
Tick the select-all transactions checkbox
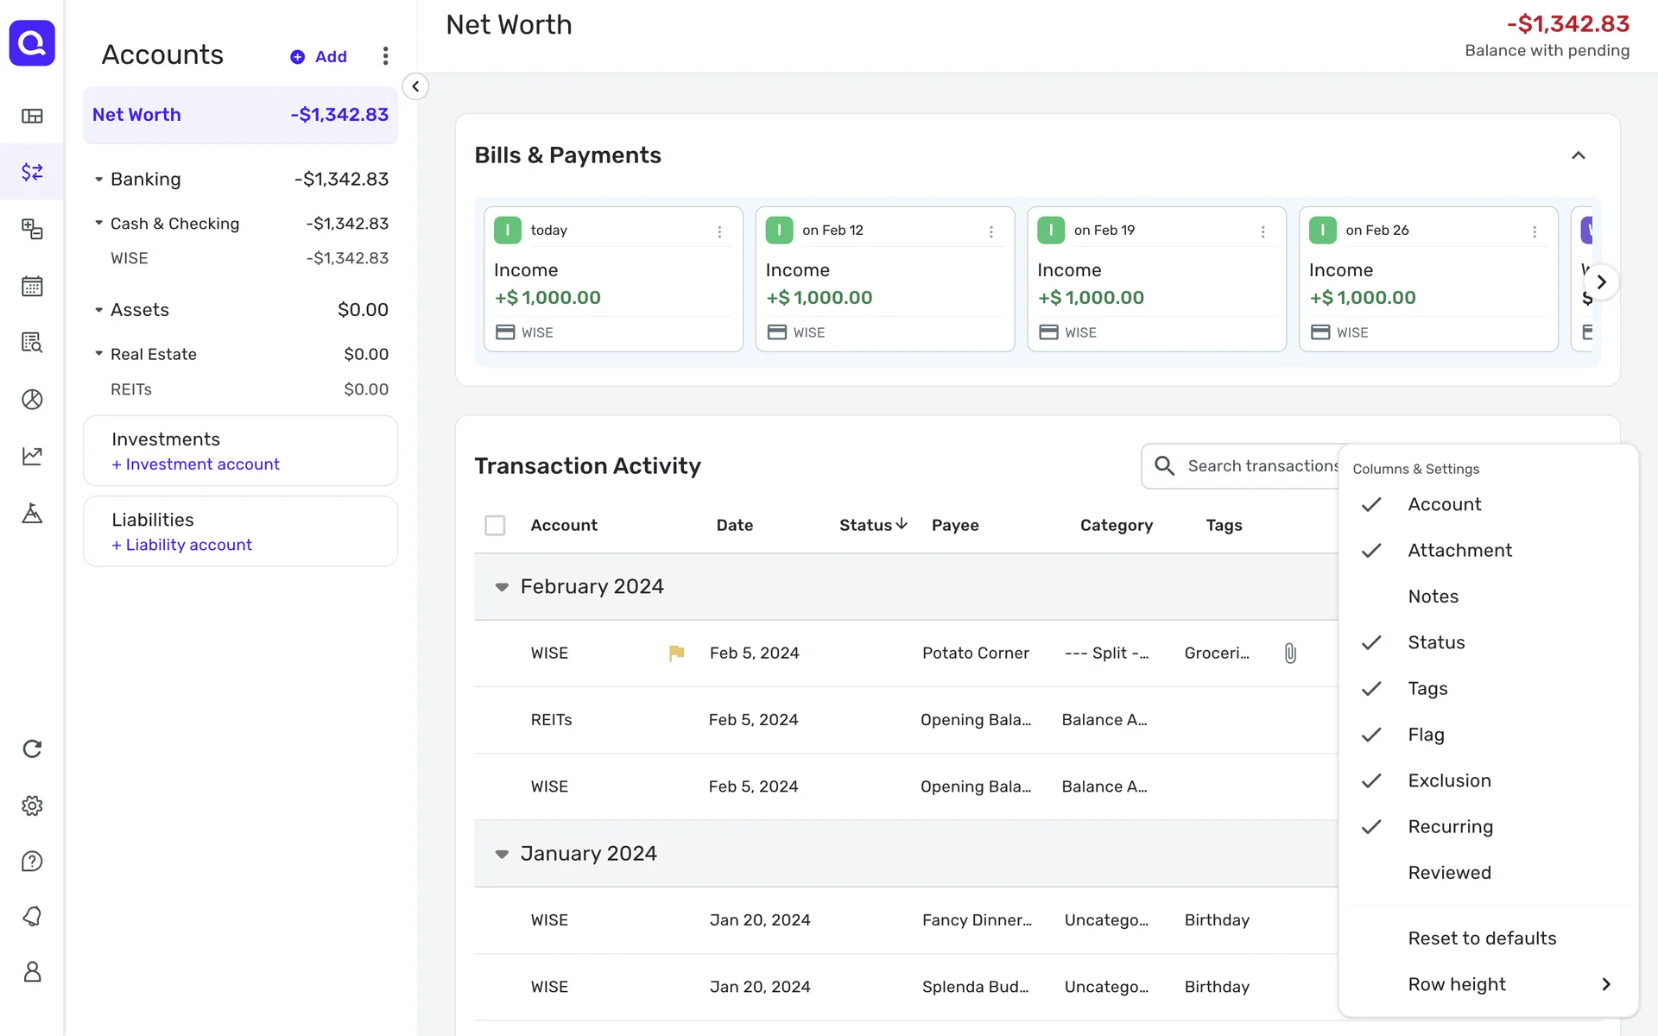pyautogui.click(x=495, y=525)
